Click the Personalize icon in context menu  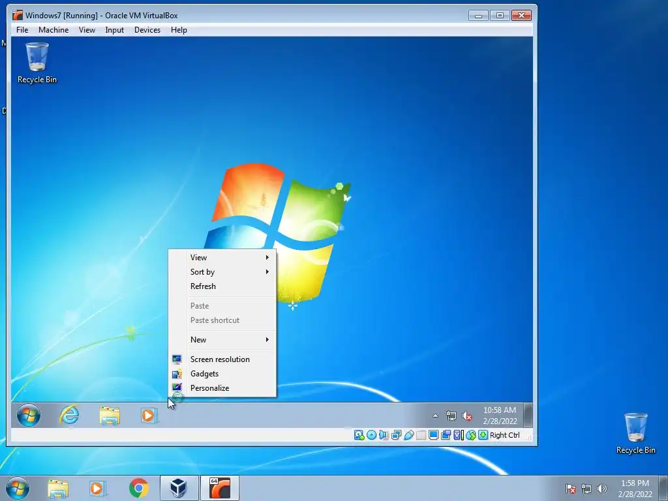point(177,387)
